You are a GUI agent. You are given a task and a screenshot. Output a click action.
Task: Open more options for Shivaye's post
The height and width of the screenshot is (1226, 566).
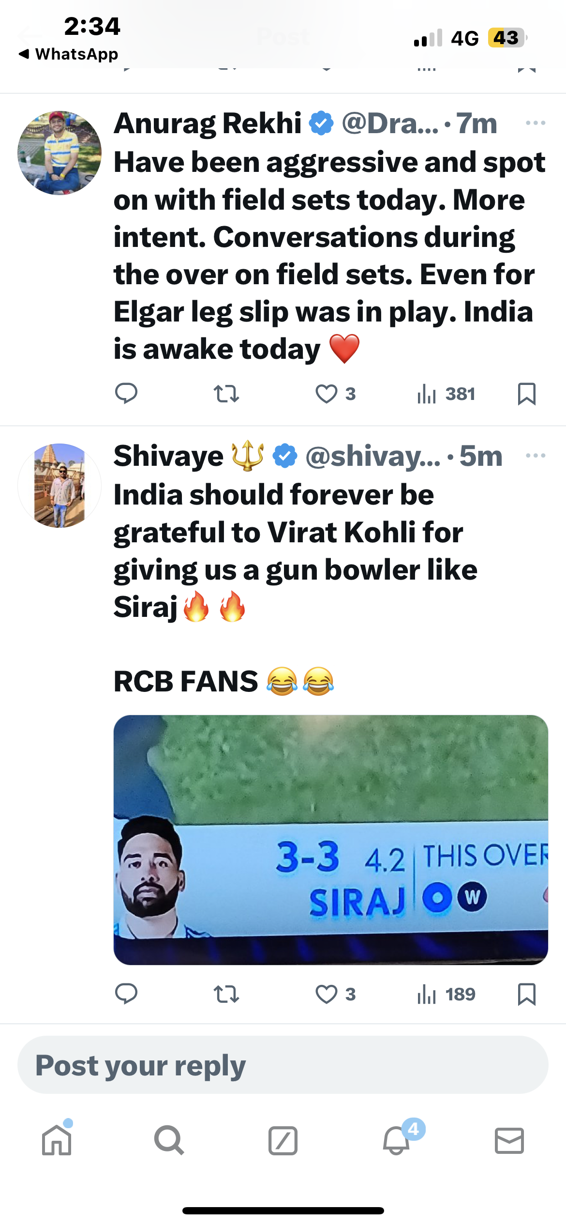[x=536, y=456]
